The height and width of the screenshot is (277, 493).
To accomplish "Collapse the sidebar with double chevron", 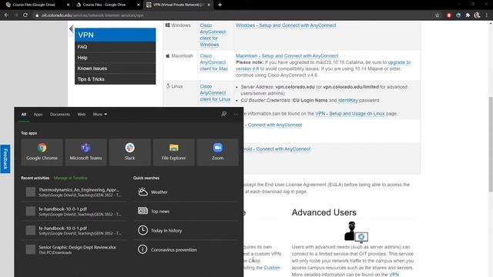I will click(72, 29).
